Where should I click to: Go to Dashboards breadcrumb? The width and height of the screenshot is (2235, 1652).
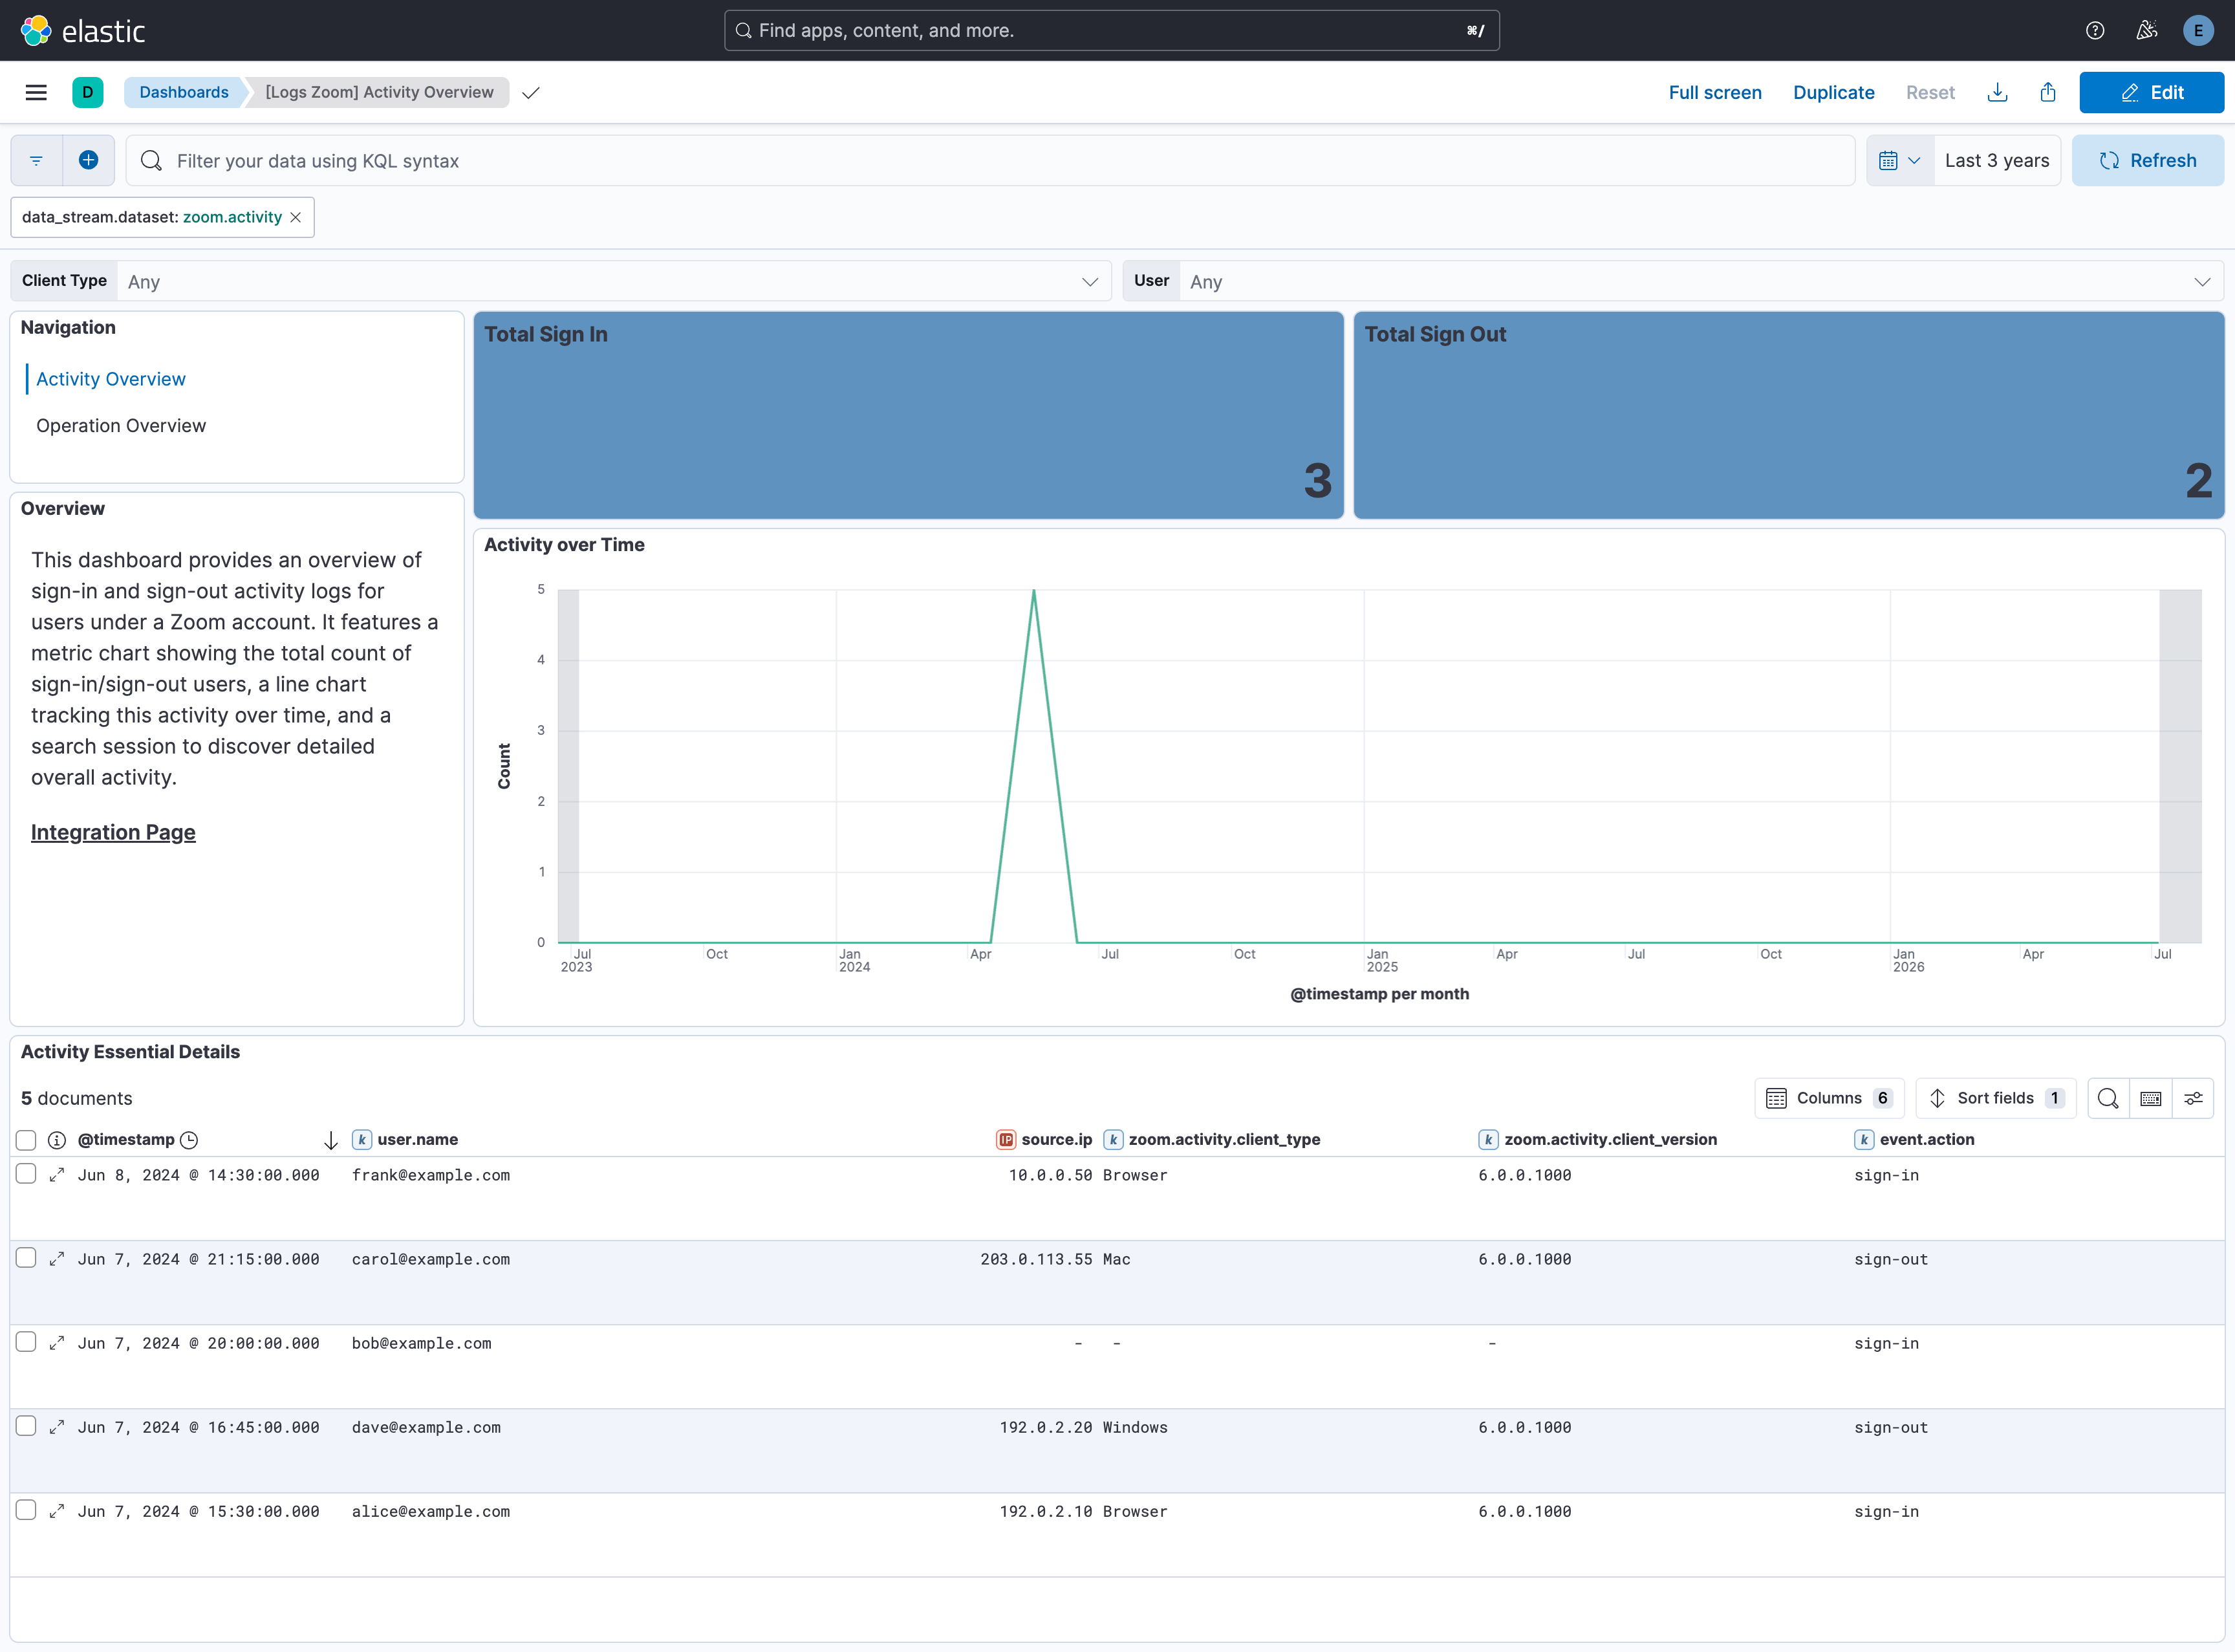click(x=184, y=92)
